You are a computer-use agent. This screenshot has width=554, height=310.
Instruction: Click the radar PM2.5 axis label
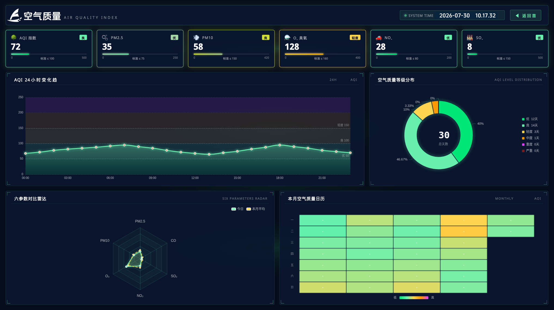[x=140, y=221]
